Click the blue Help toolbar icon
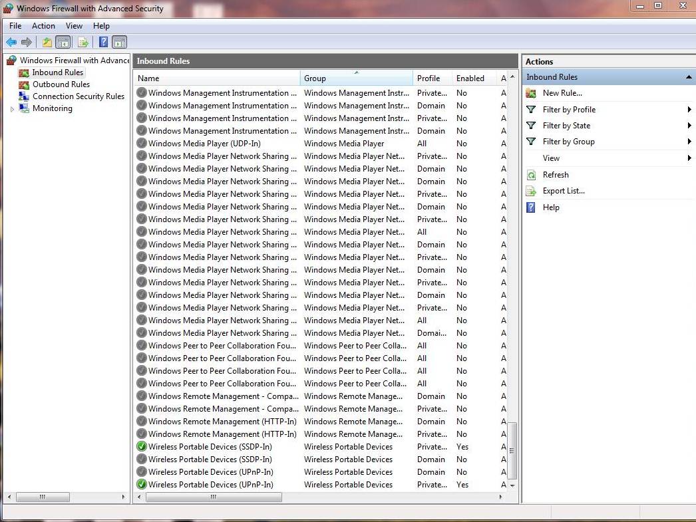Image resolution: width=696 pixels, height=522 pixels. point(103,42)
